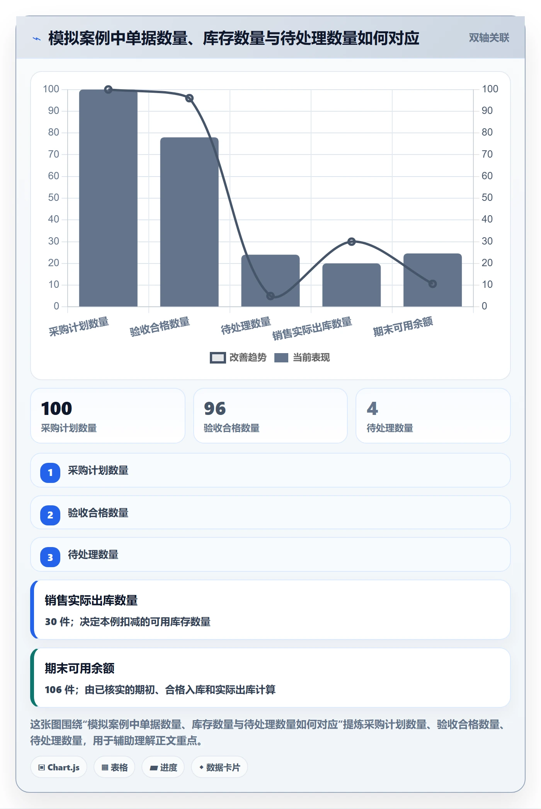Click line point at 验收合格数量 value 96
541x809 pixels.
[189, 98]
